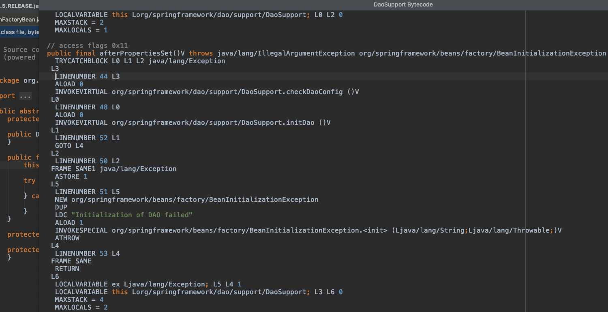Click the standalone 'L5' label line

(55, 184)
